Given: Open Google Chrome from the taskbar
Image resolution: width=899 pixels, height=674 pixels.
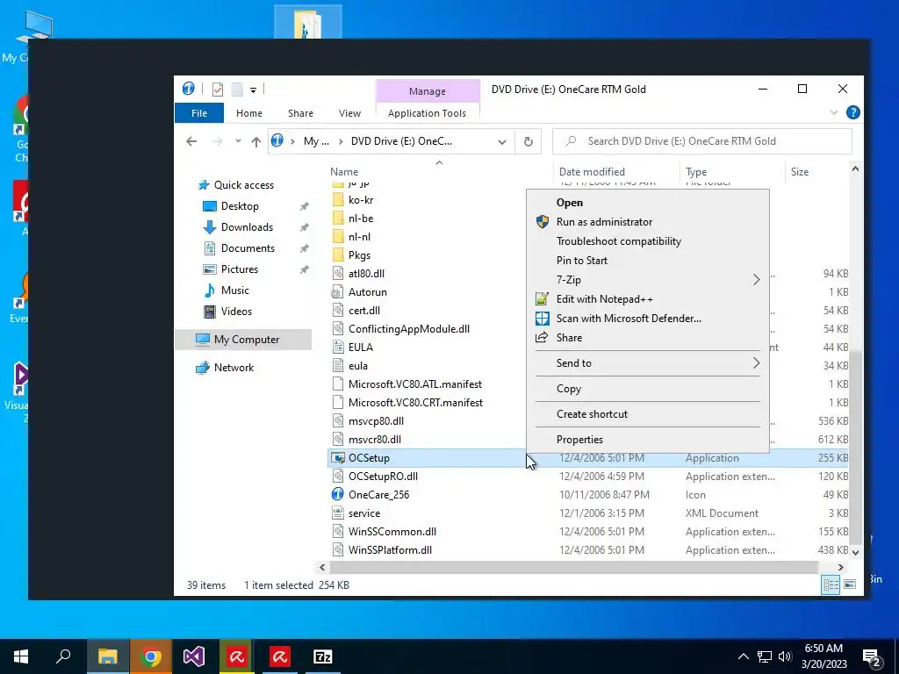Looking at the screenshot, I should click(x=151, y=656).
